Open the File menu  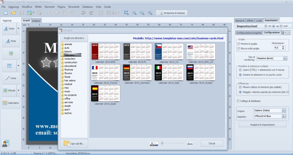[x=3, y=7]
